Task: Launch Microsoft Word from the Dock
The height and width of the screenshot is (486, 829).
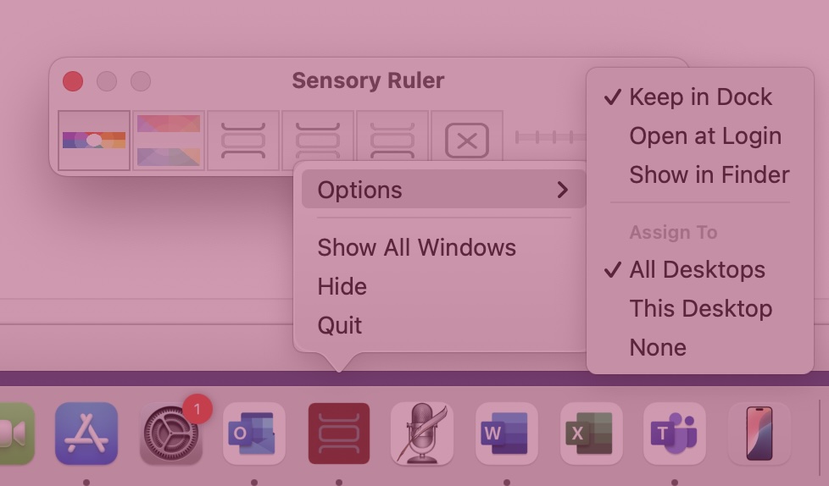Action: (x=506, y=434)
